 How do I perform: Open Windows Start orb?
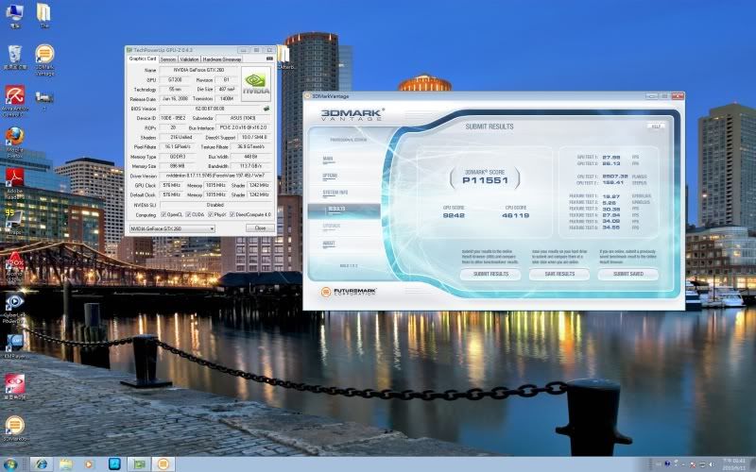pos(10,464)
